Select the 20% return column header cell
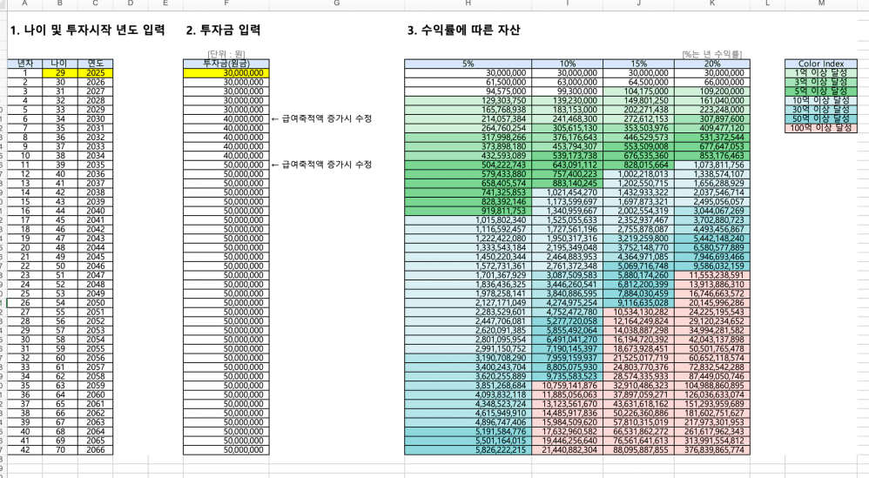The height and width of the screenshot is (478, 869). point(711,64)
